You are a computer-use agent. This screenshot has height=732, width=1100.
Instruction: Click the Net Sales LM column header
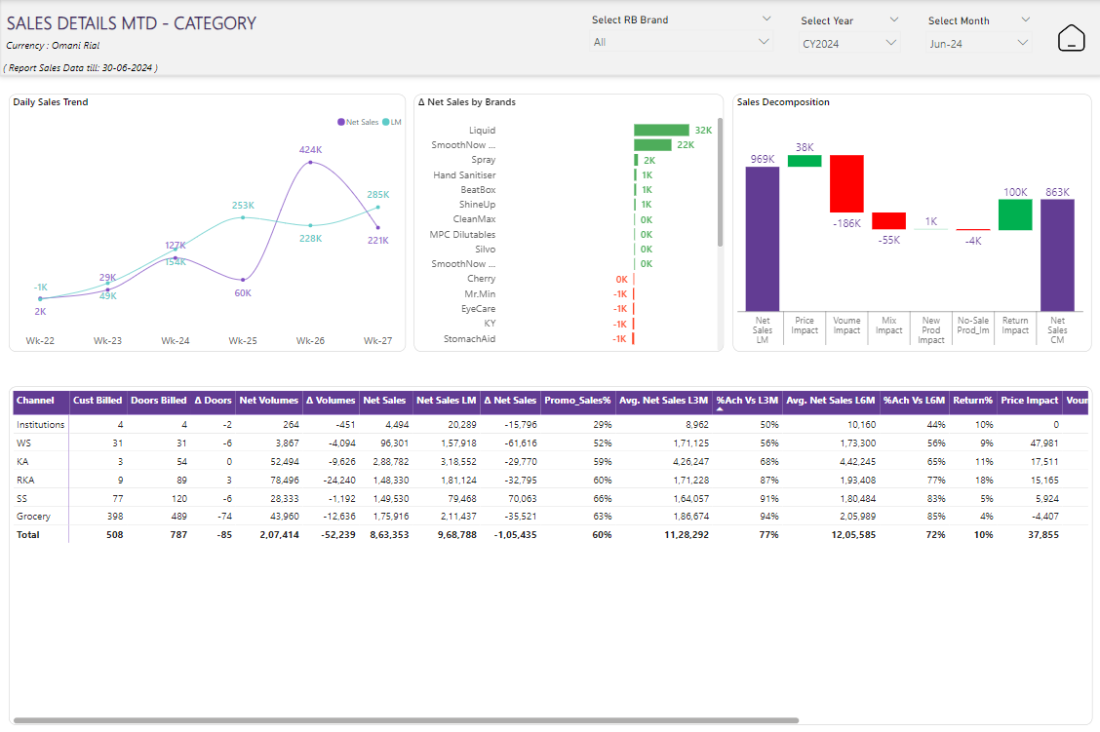pyautogui.click(x=447, y=401)
